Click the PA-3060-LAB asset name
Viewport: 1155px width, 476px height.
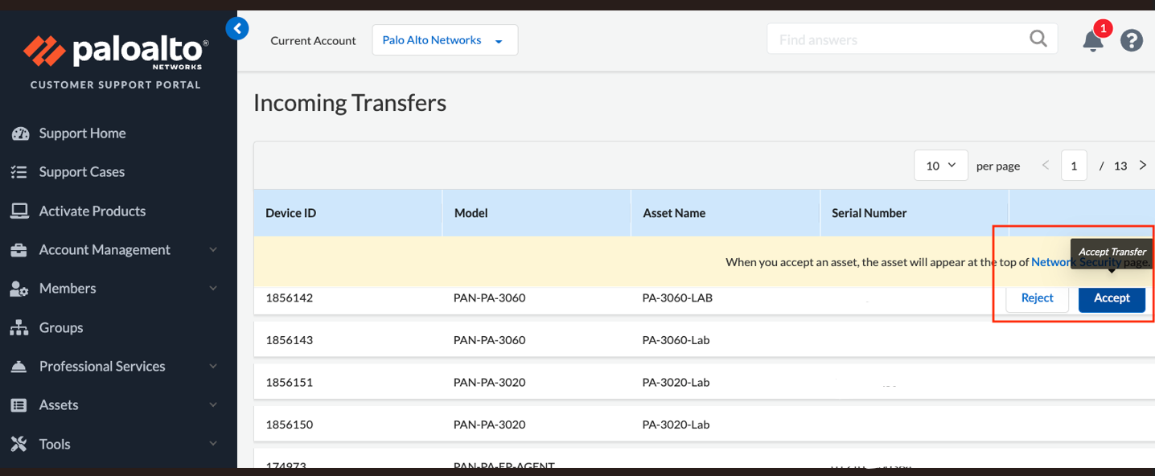pyautogui.click(x=677, y=297)
